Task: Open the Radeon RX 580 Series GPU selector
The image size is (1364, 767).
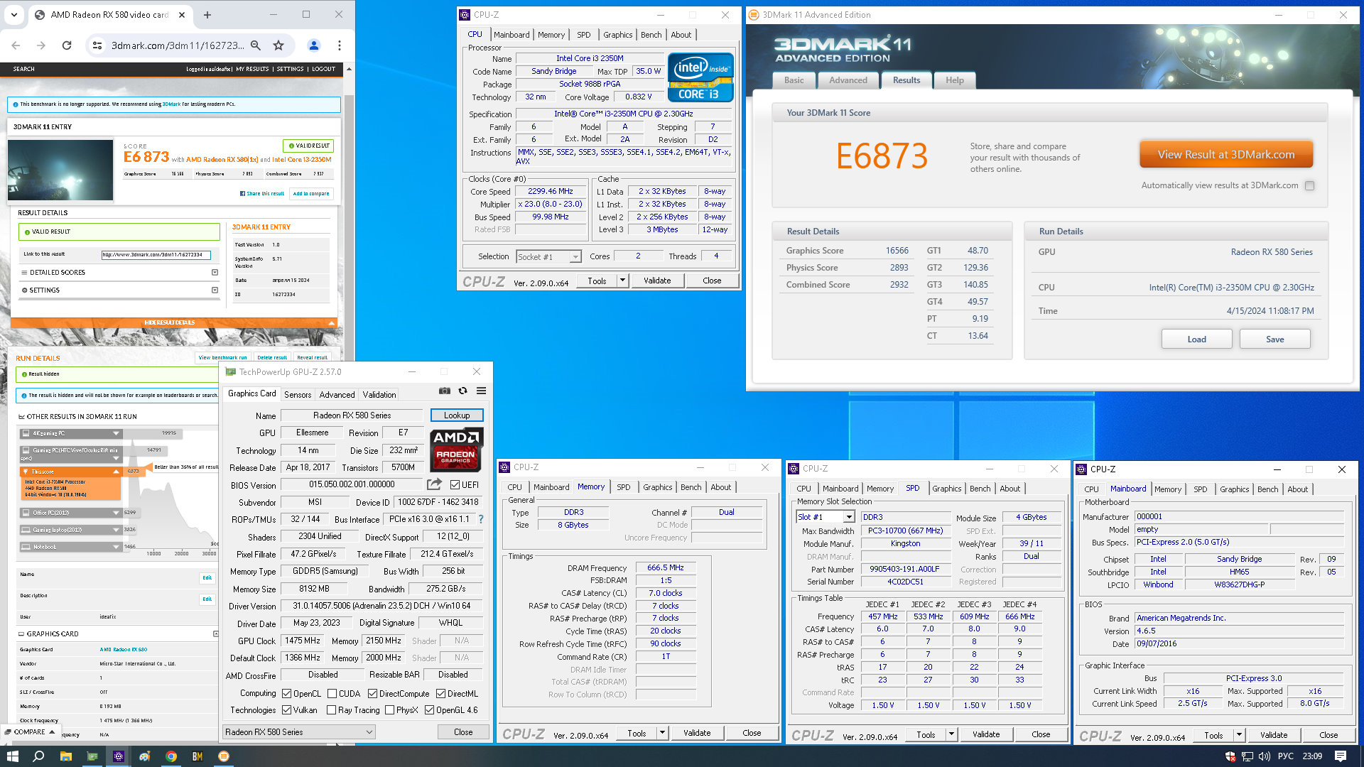Action: pyautogui.click(x=299, y=732)
